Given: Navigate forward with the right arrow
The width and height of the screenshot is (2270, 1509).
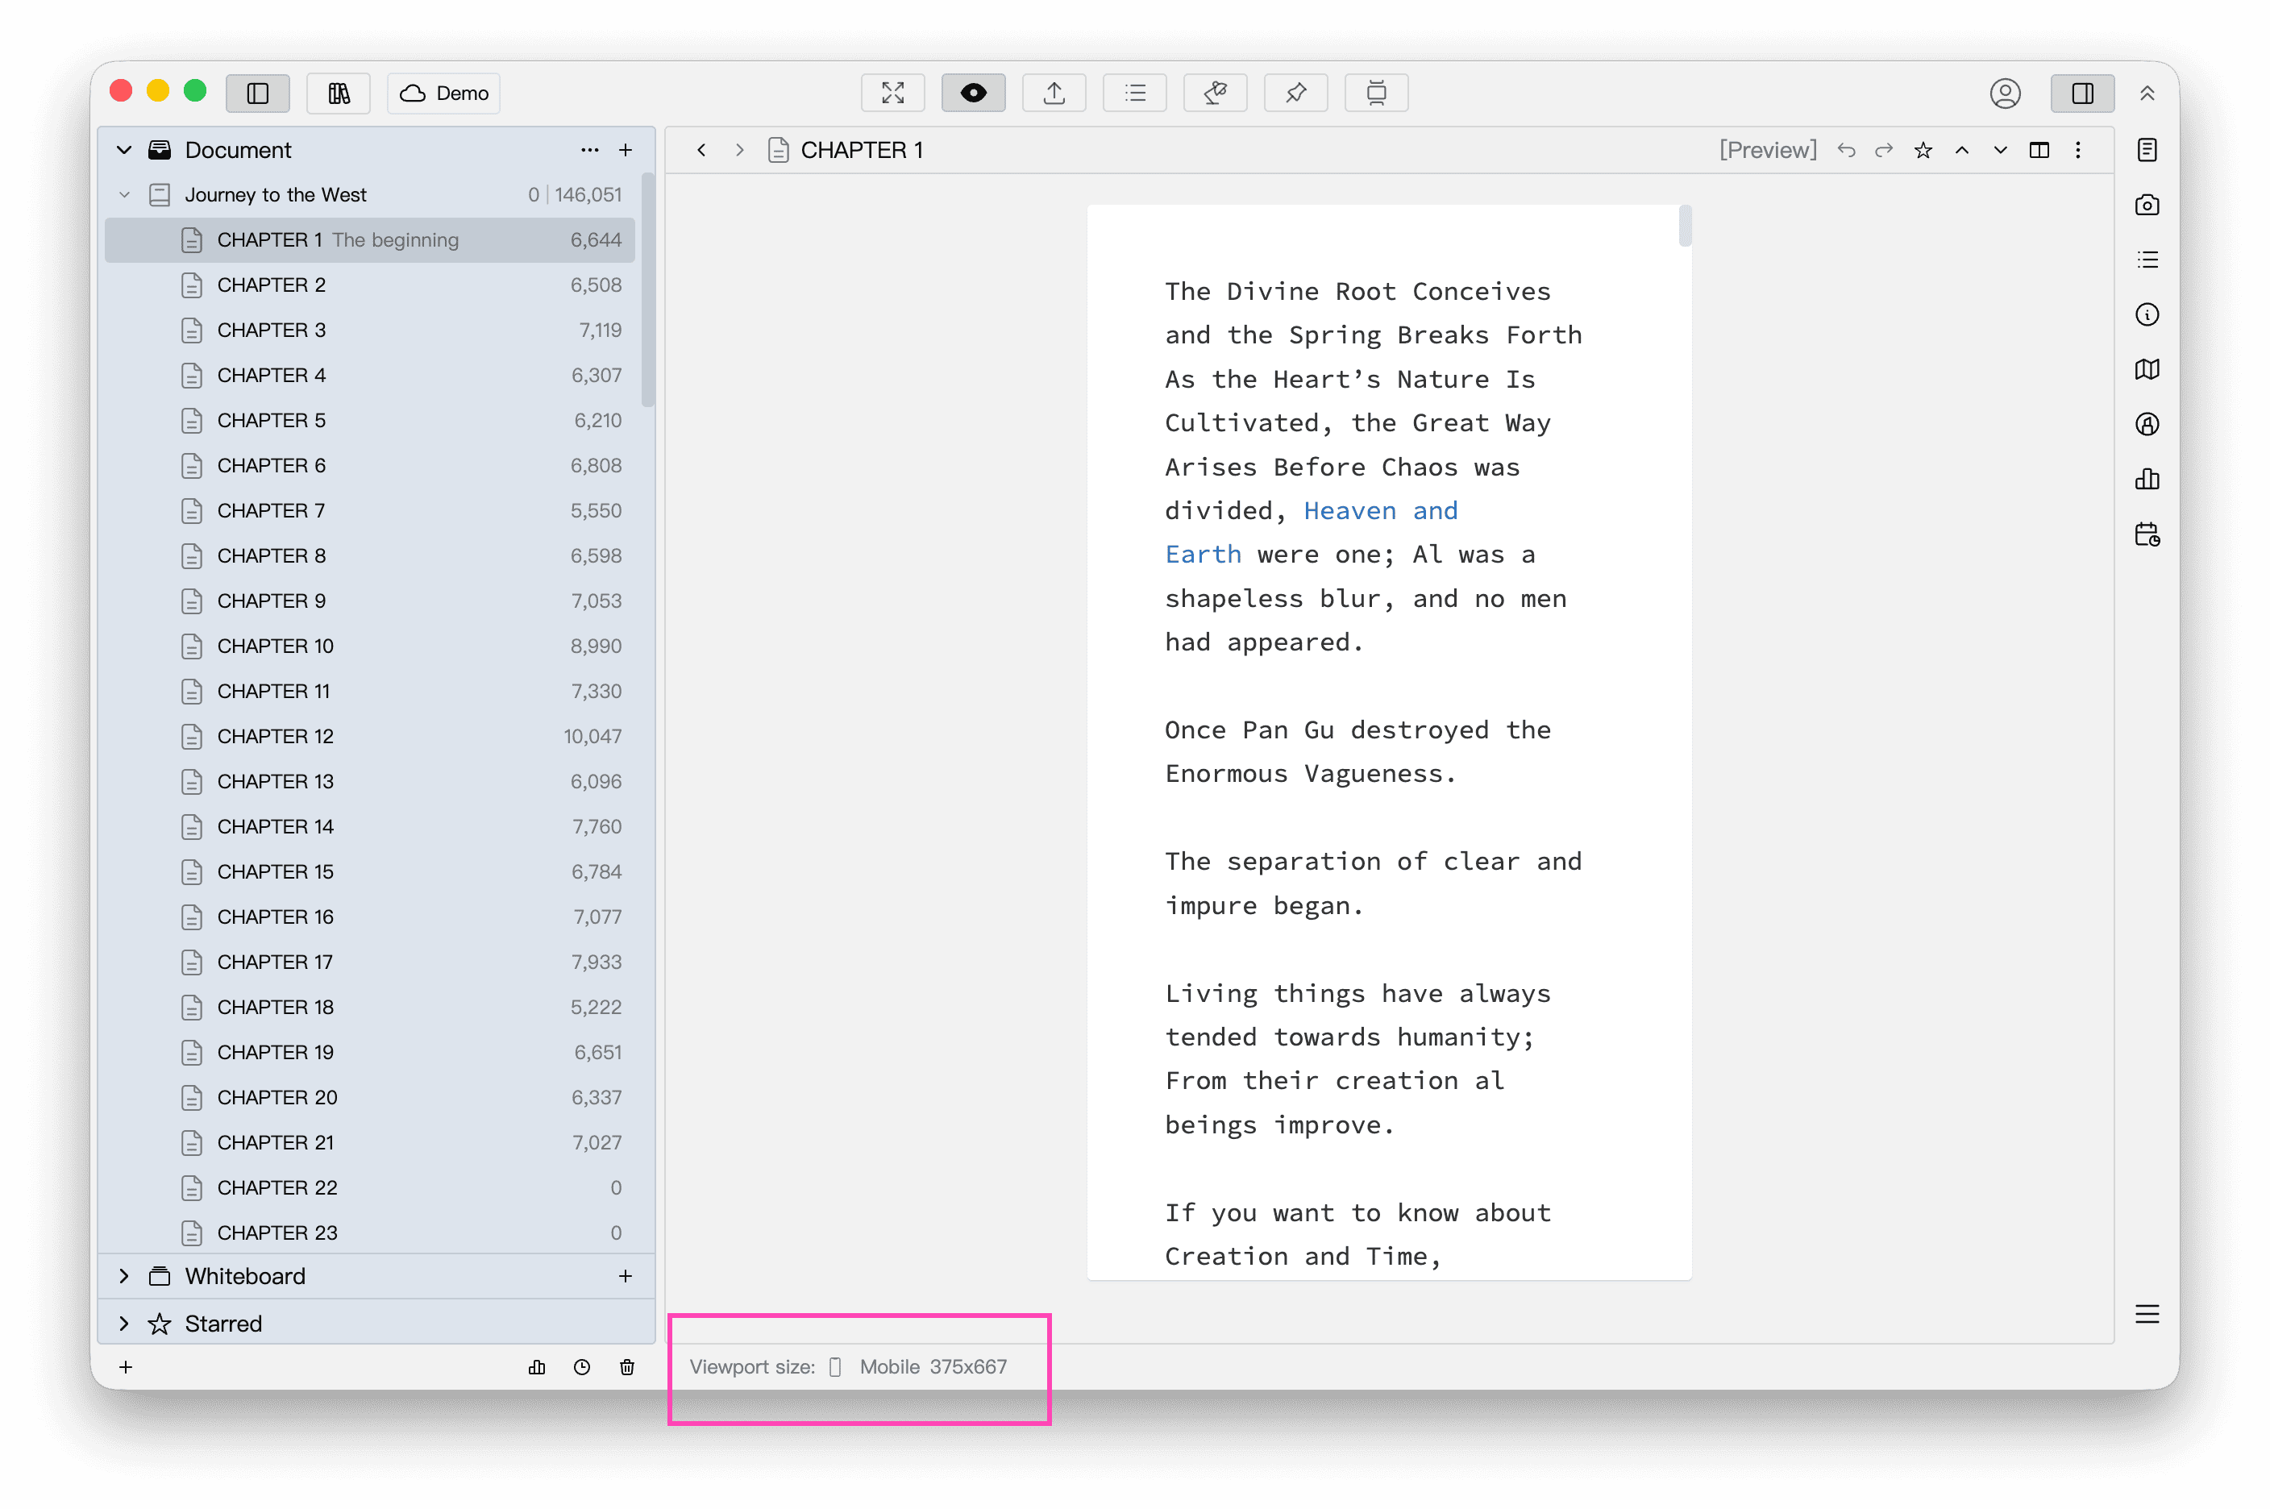Looking at the screenshot, I should pos(739,150).
